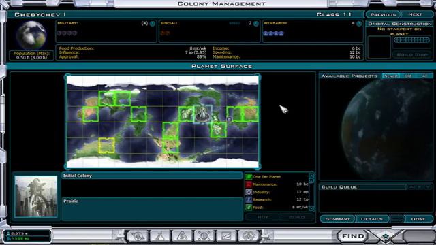
Task: Click the Initial Colony picture thumbnail
Action: click(x=36, y=196)
